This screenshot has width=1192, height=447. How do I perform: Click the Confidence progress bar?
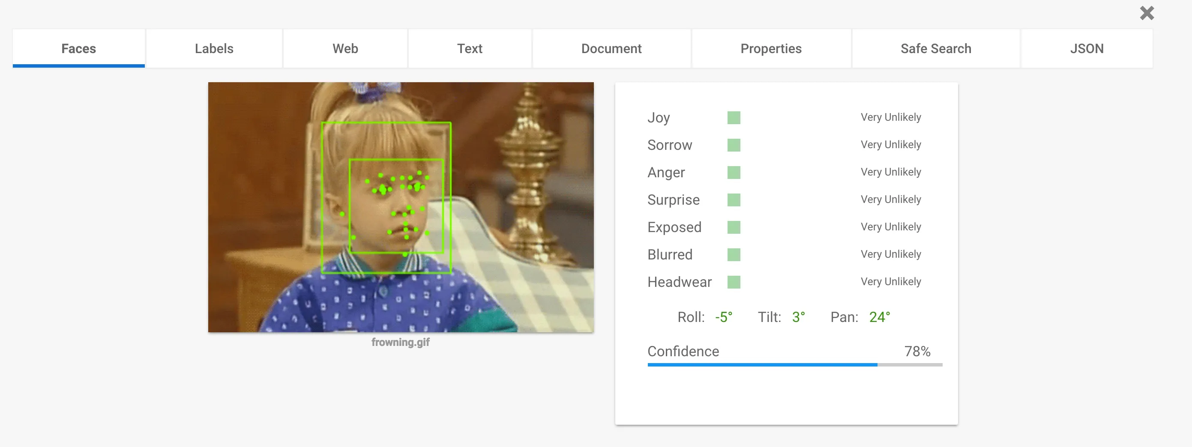(794, 365)
